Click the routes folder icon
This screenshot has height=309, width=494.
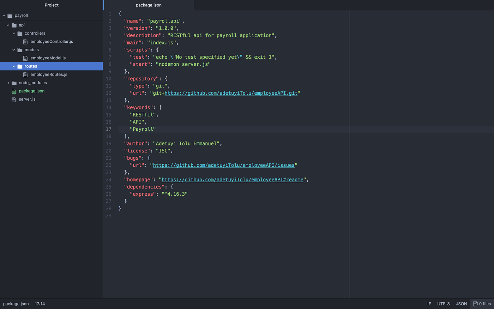20,66
